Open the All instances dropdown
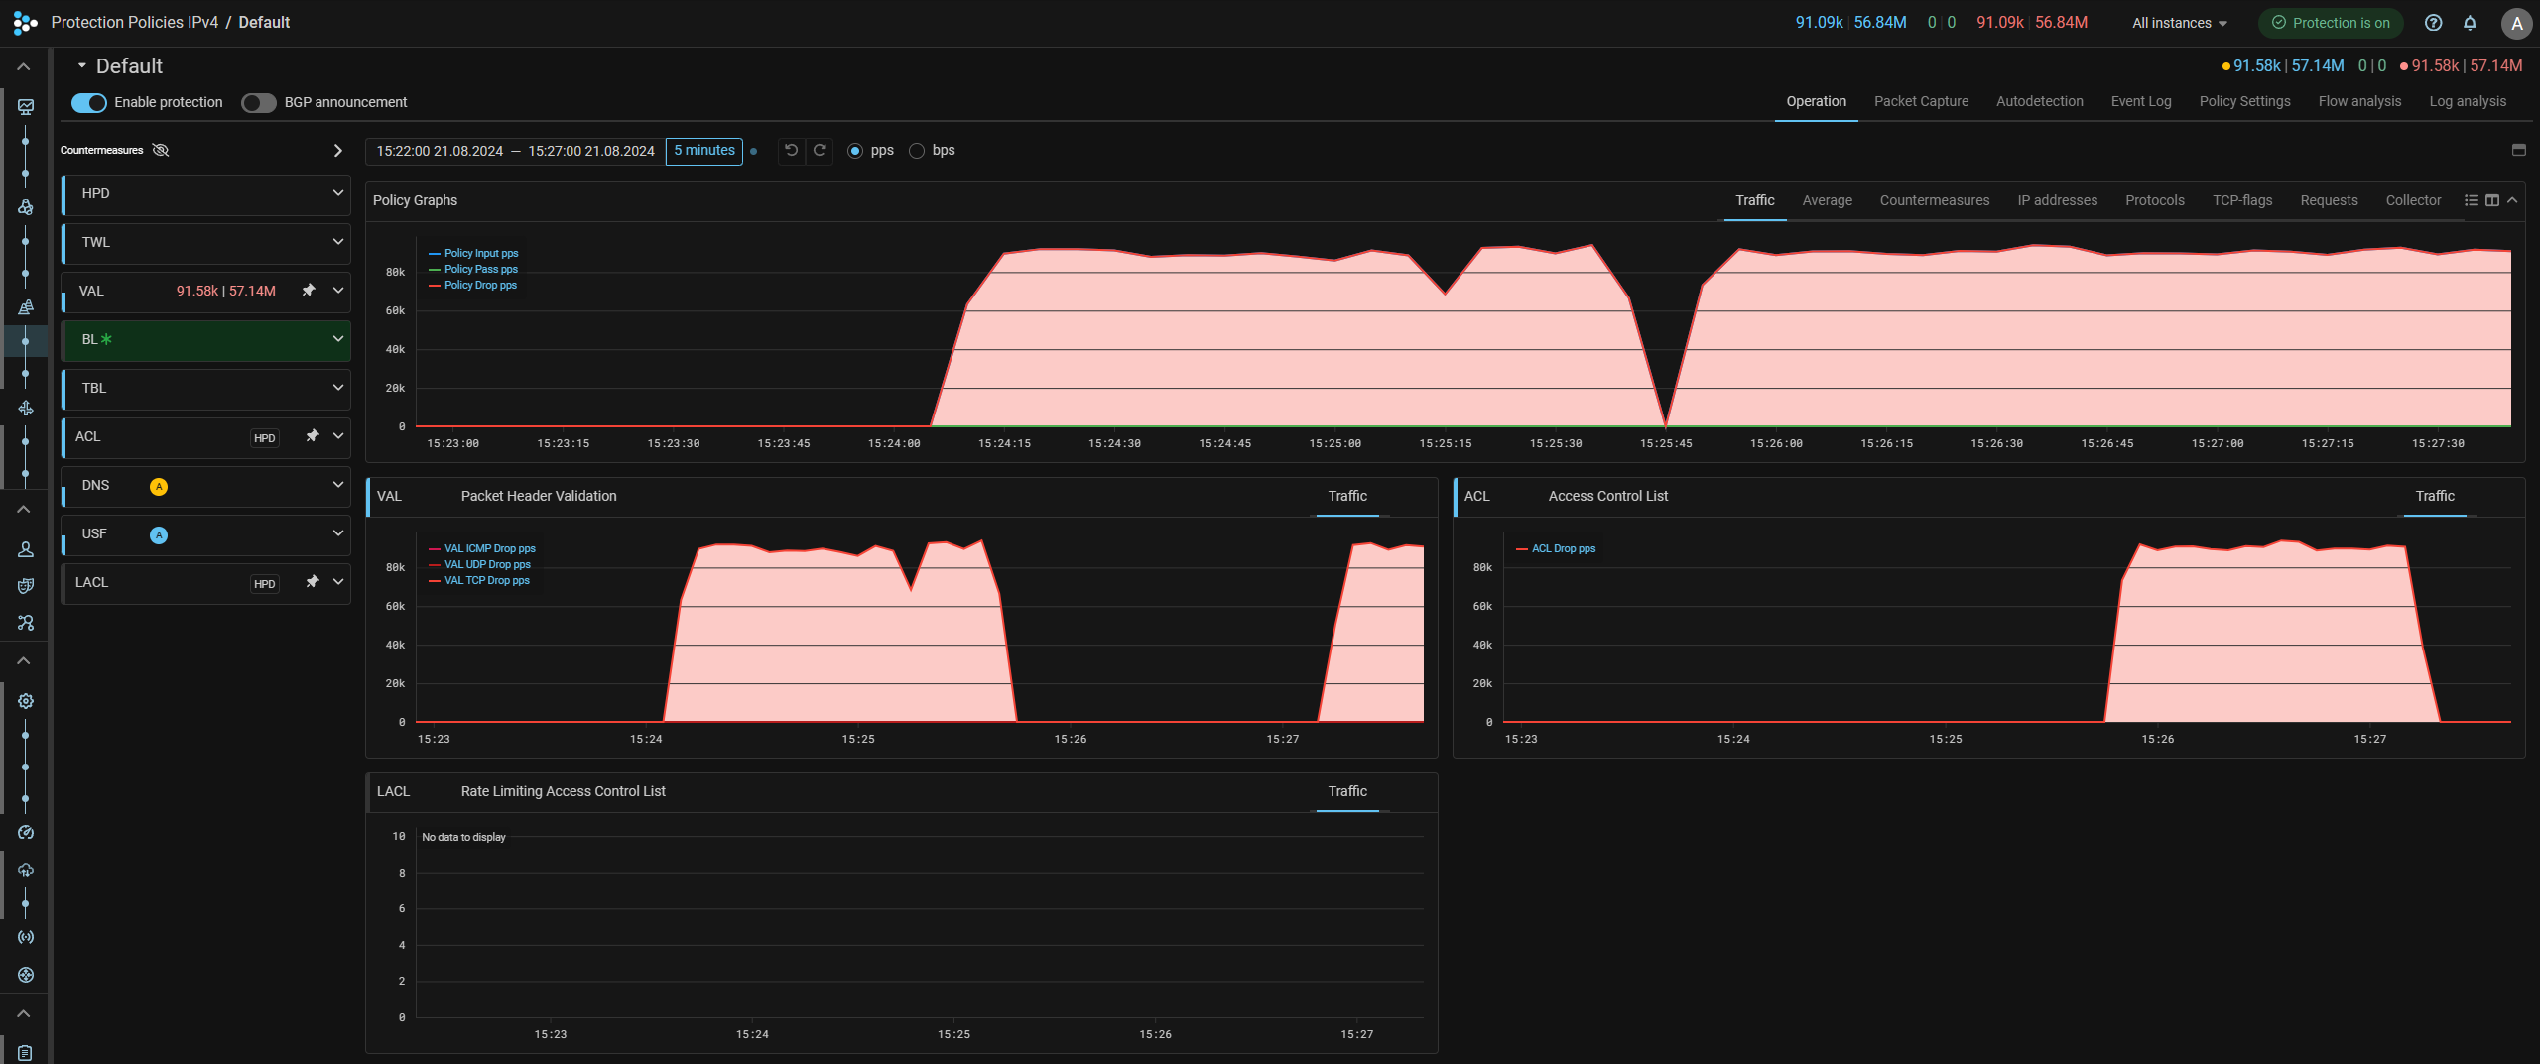 coord(2180,23)
